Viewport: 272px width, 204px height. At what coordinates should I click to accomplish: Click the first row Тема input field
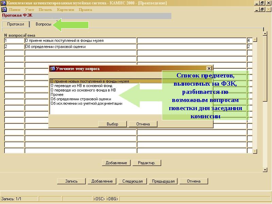point(80,40)
